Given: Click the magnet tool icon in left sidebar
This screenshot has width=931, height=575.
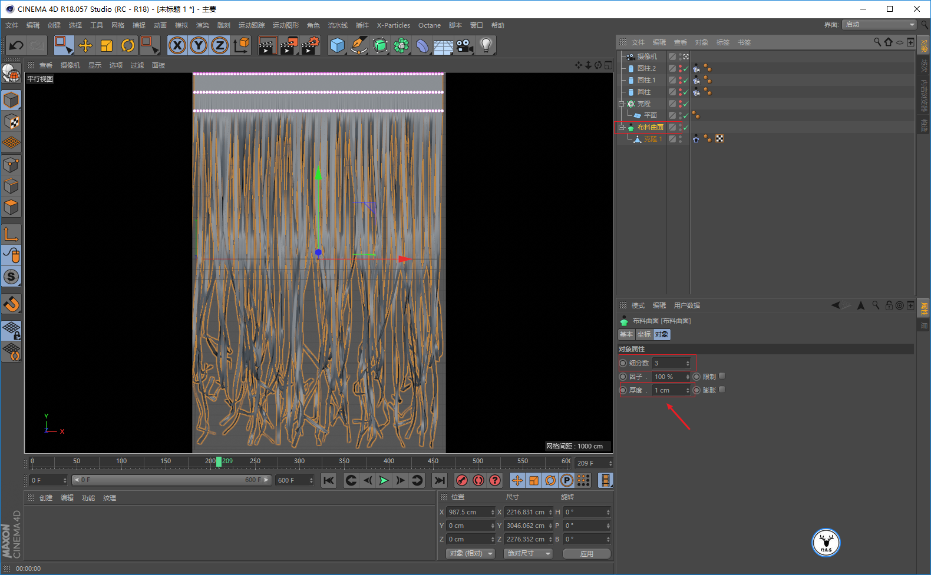Looking at the screenshot, I should (11, 304).
